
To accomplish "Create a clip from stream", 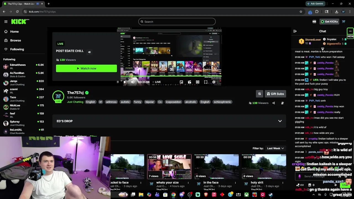I will pos(189,82).
